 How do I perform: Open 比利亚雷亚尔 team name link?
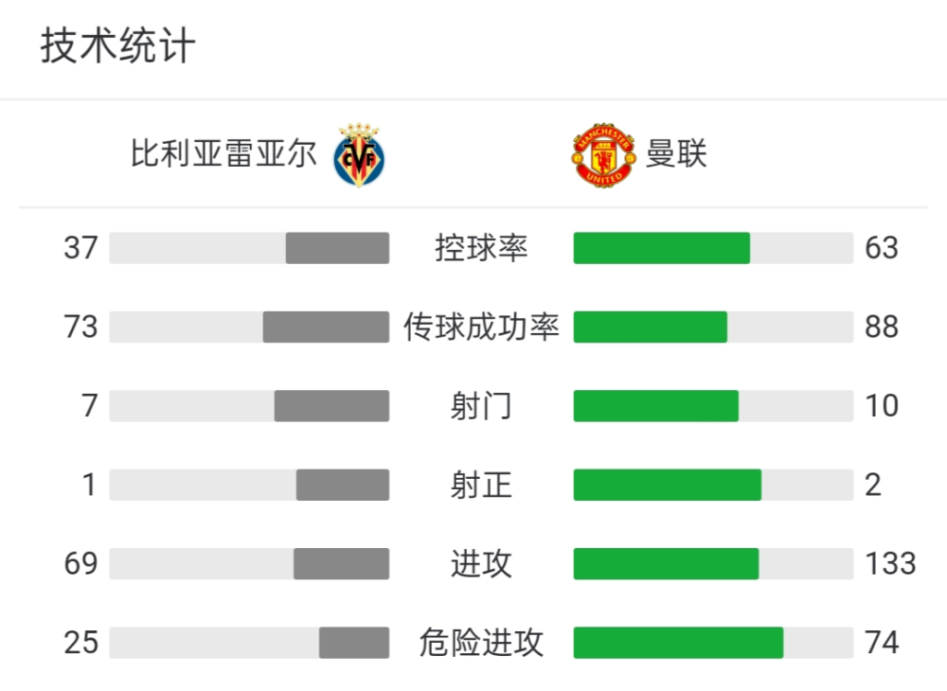click(x=223, y=153)
